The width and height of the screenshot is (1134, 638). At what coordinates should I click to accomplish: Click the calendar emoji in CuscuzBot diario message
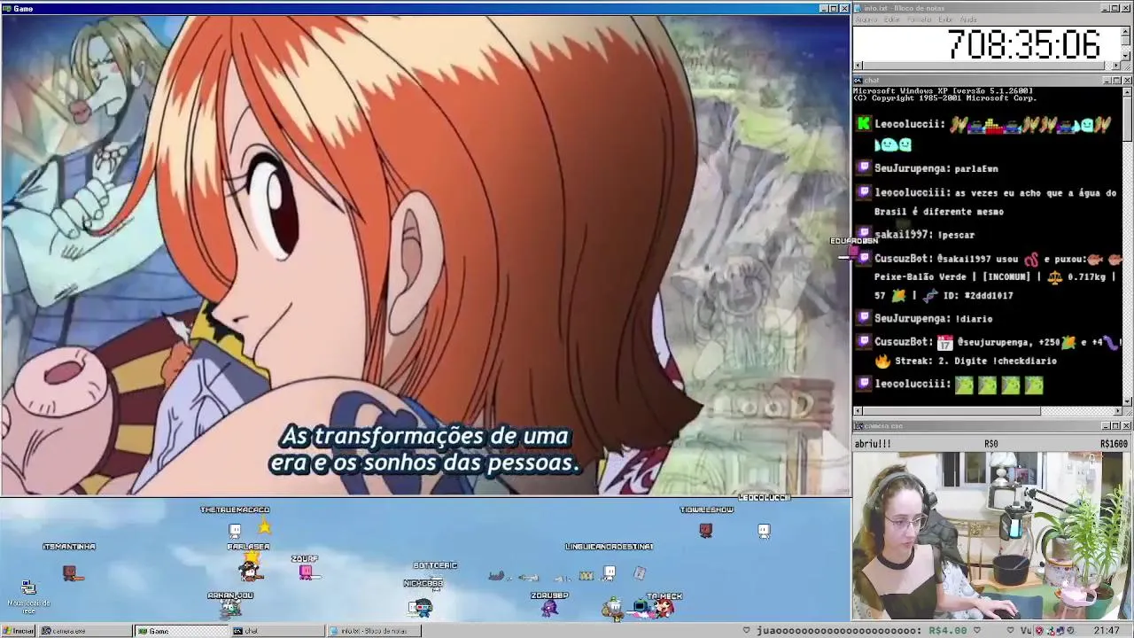[x=944, y=342]
